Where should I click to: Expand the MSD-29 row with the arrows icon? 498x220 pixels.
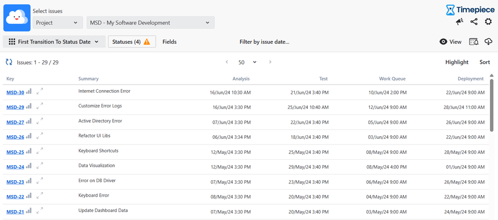coord(39,106)
